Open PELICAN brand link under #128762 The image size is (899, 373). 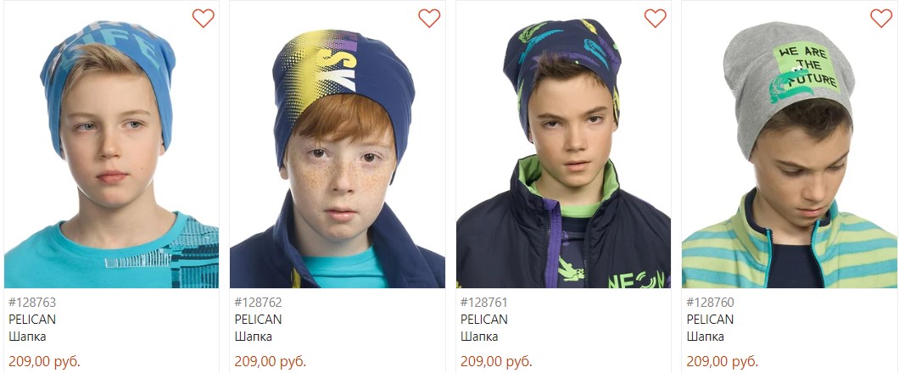(x=258, y=319)
